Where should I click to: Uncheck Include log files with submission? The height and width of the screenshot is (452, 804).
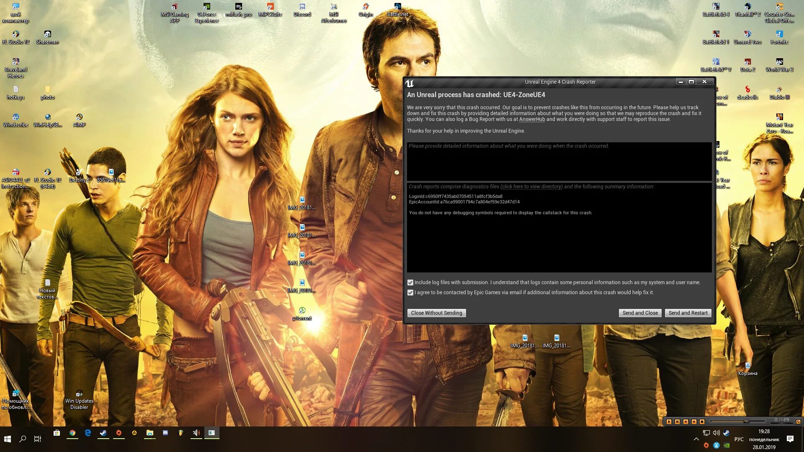pos(410,282)
